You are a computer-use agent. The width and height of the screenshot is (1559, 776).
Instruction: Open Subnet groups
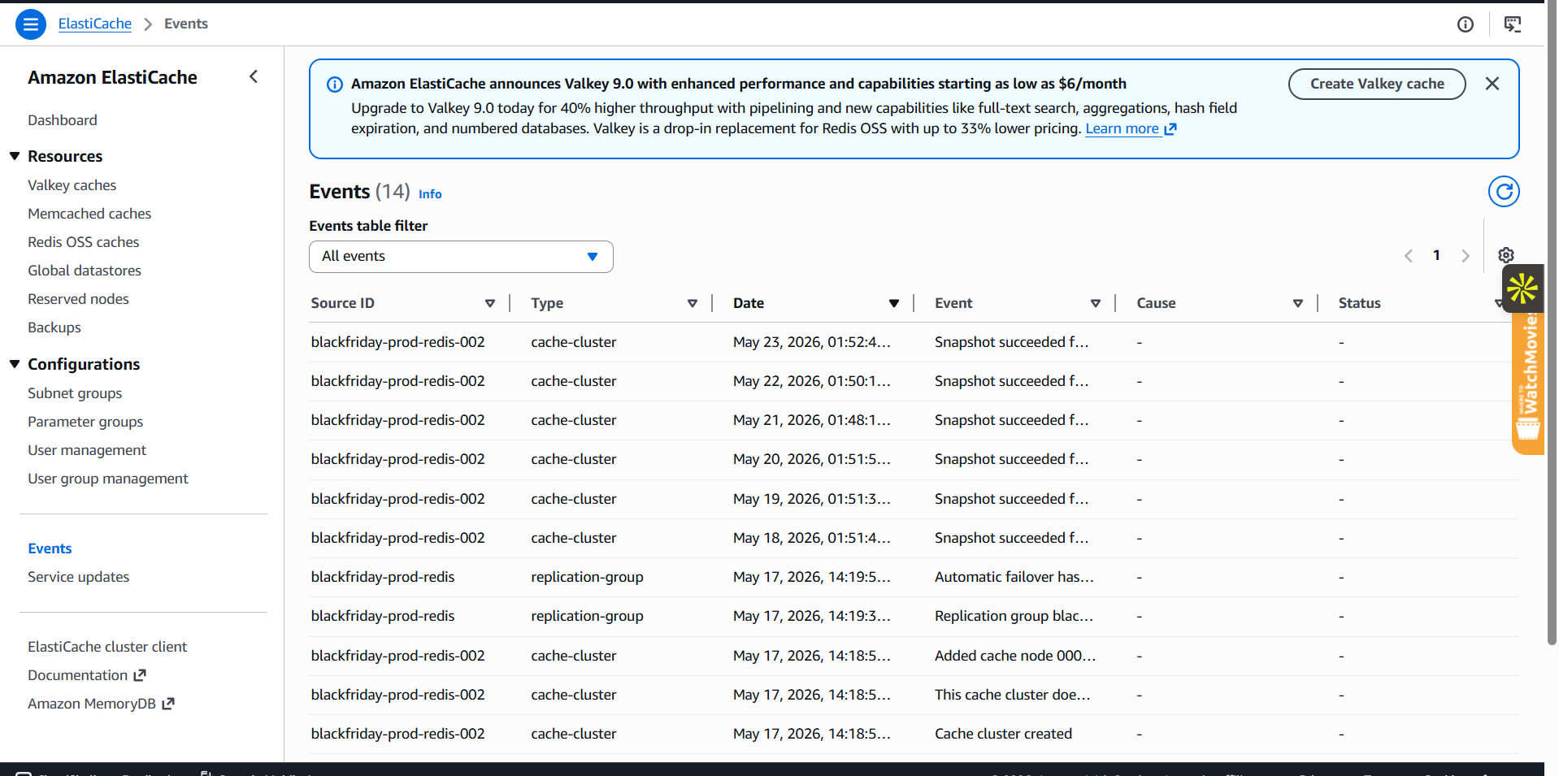pos(75,393)
